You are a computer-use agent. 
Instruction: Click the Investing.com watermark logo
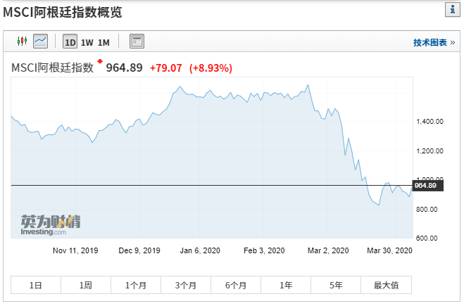(x=50, y=226)
